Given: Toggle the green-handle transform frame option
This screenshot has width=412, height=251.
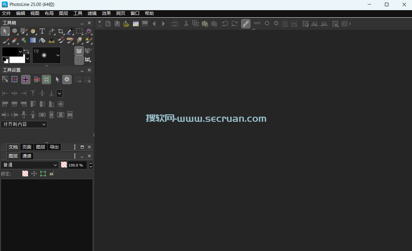Looking at the screenshot, I should click(x=46, y=79).
